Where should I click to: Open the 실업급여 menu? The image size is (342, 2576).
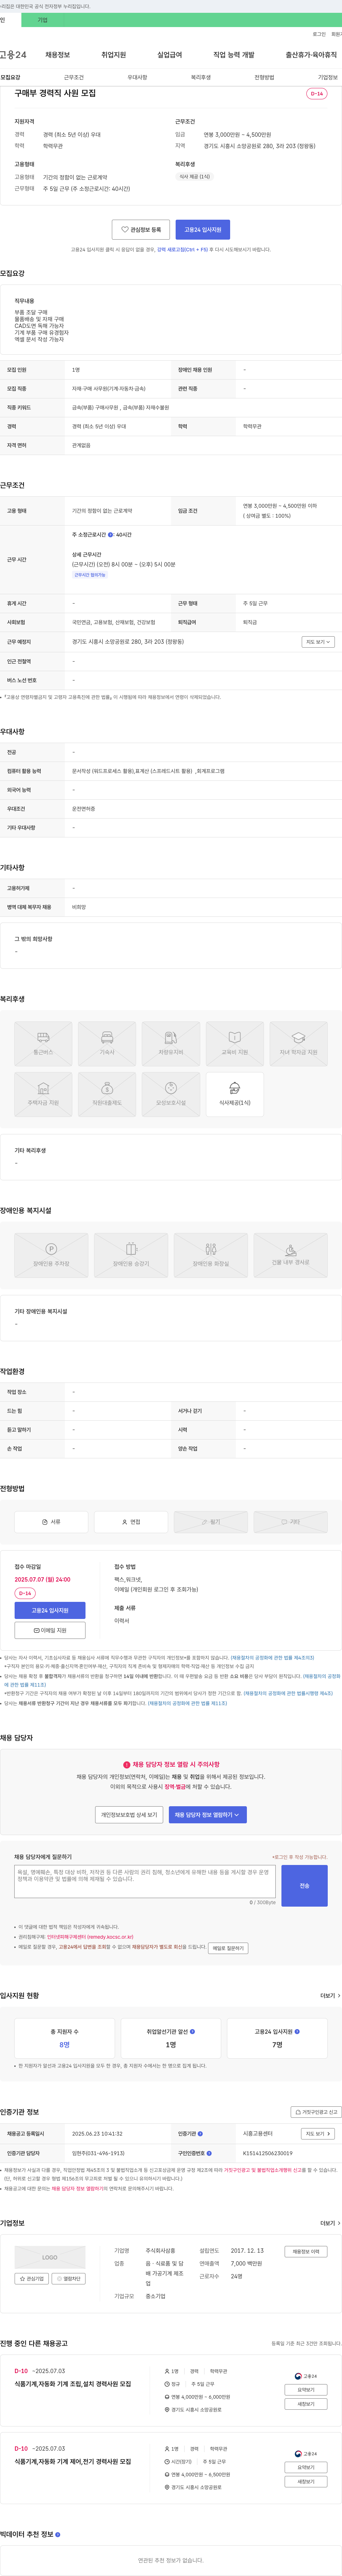[x=170, y=55]
